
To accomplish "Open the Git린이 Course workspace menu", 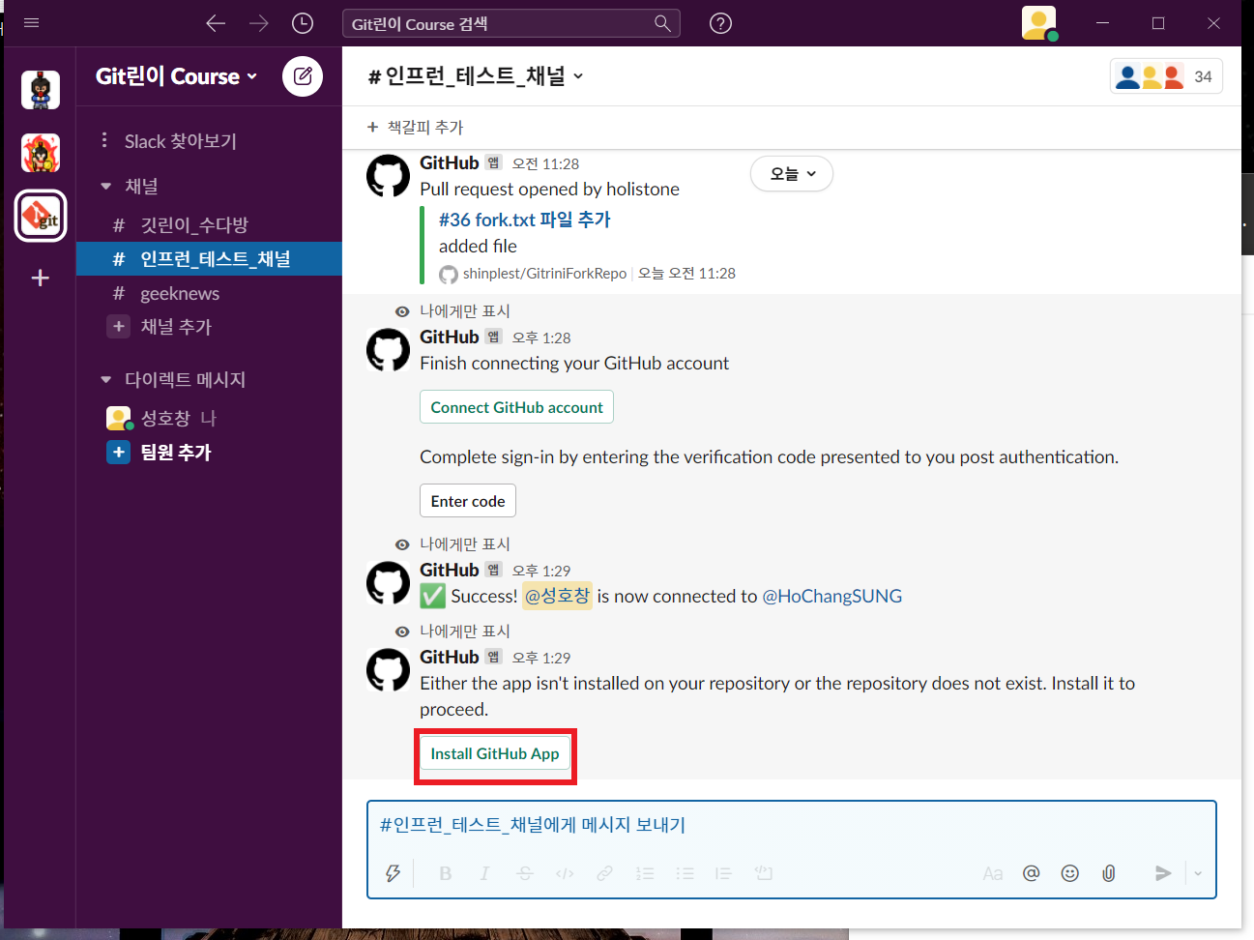I will 177,76.
